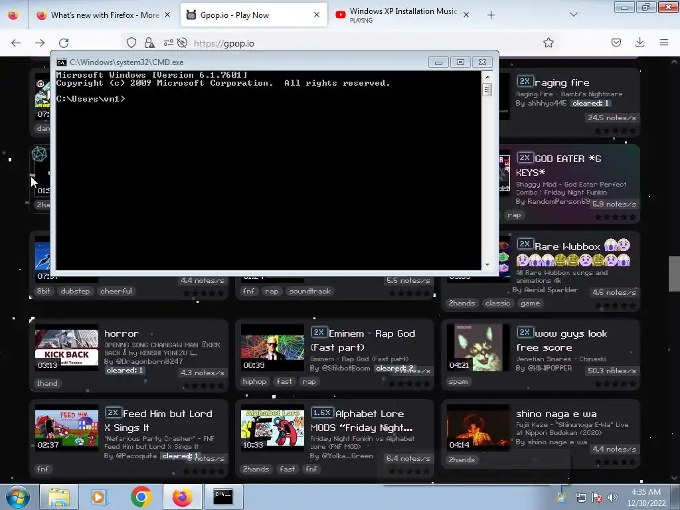Select the hiphop tag

254,382
